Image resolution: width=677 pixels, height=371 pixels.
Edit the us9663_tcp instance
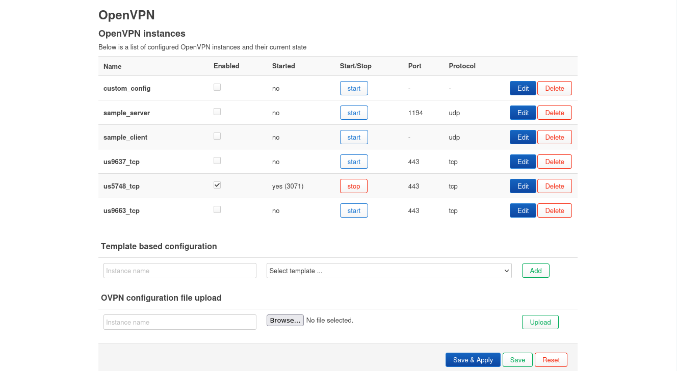pos(523,210)
